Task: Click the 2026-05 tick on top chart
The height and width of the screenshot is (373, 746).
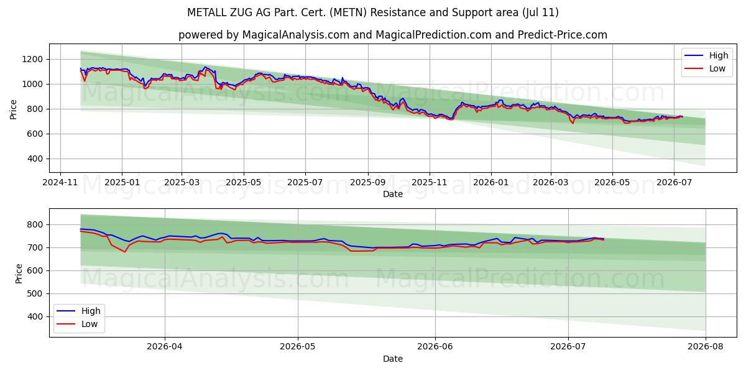Action: tap(612, 183)
